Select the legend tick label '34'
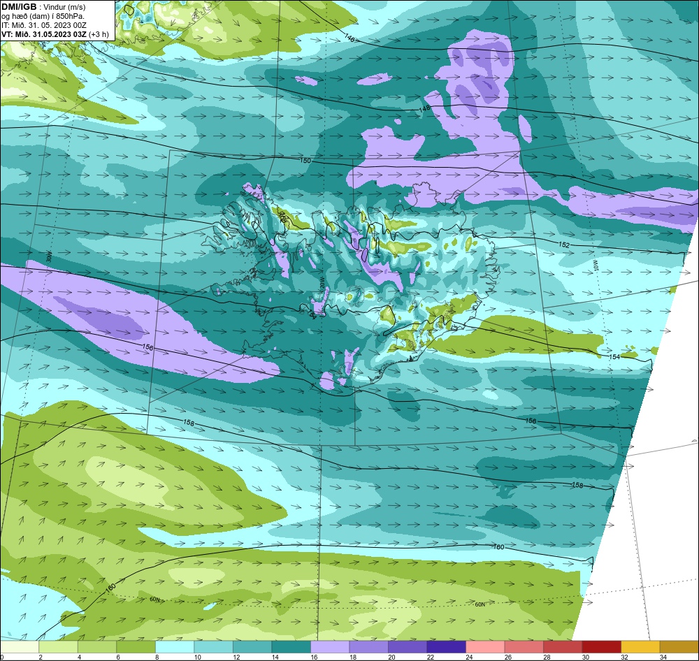Viewport: 699px width, 661px height. pos(663,657)
